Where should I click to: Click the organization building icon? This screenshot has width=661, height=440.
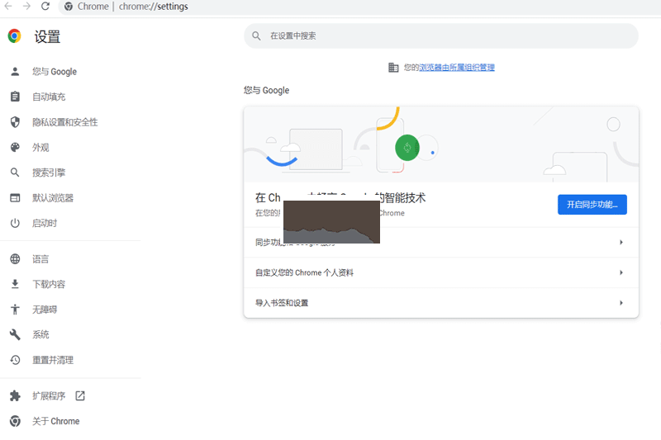point(393,68)
